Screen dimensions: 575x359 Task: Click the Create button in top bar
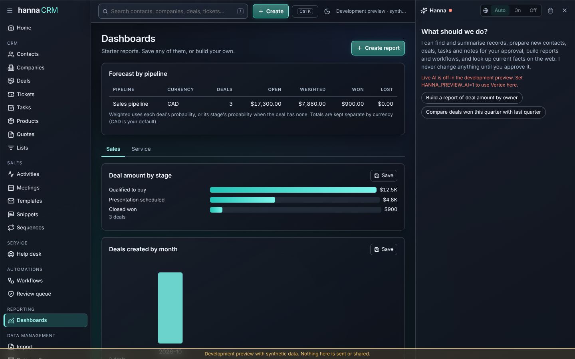tap(271, 11)
